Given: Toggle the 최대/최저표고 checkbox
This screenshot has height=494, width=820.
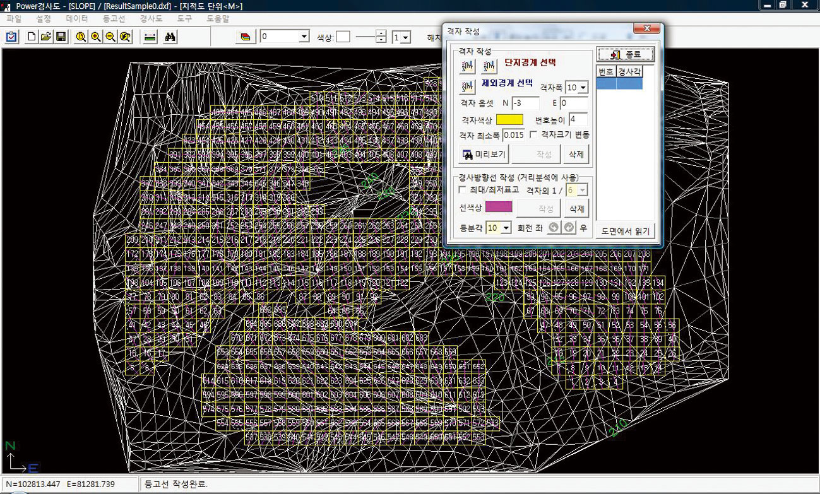Looking at the screenshot, I should tap(463, 189).
